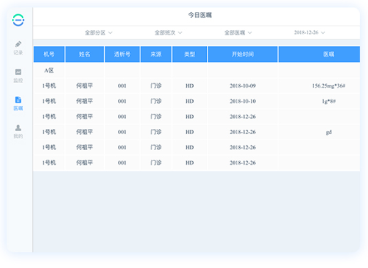The image size is (368, 268).
Task: Select the row dated 2018-10-10
Action: pos(197,101)
